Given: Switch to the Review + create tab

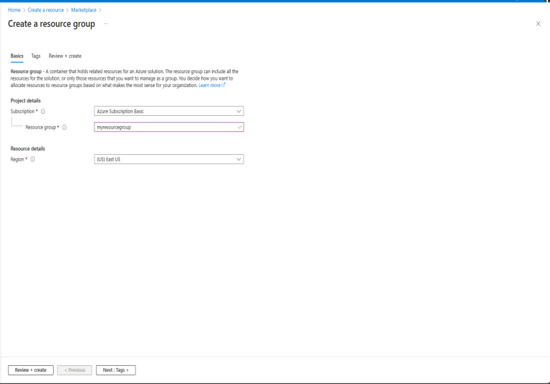Looking at the screenshot, I should click(x=65, y=56).
